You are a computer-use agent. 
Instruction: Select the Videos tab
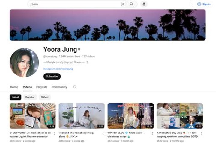[27, 87]
